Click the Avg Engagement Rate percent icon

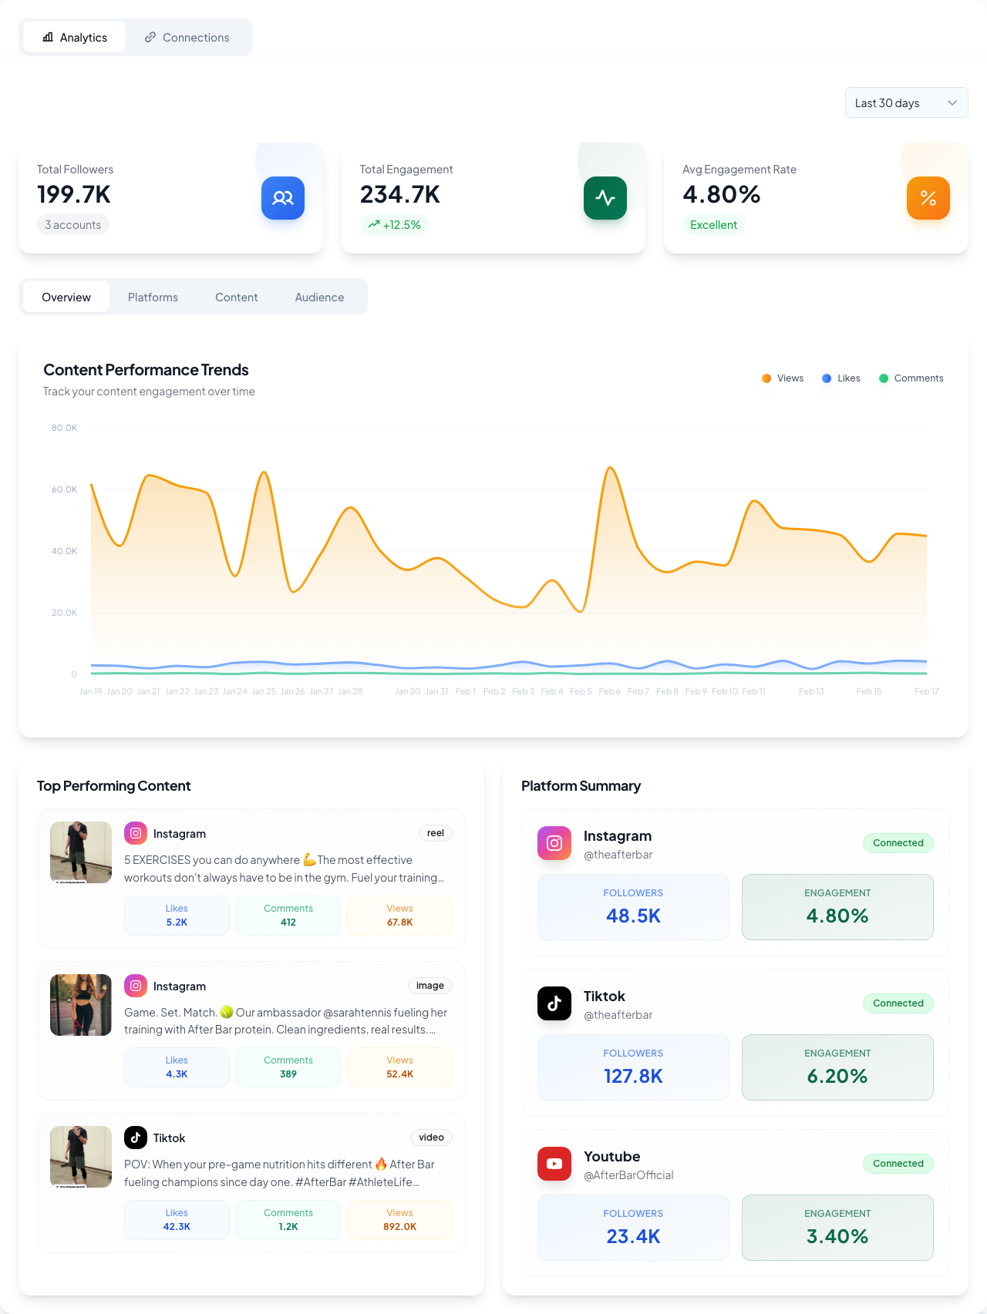tap(928, 198)
